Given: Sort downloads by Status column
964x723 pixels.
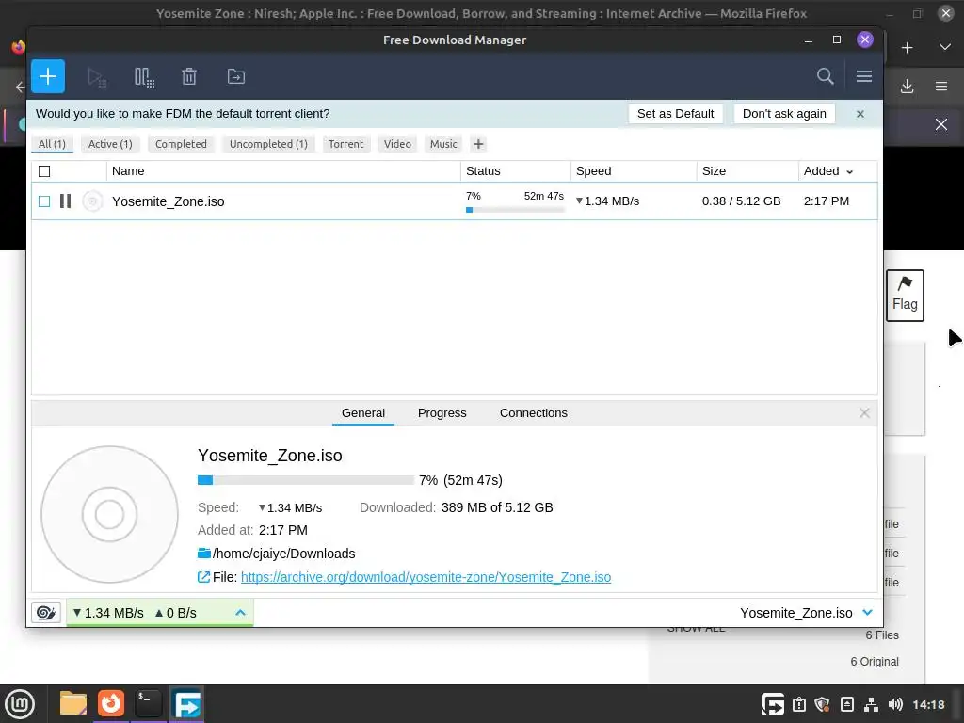Looking at the screenshot, I should pos(483,171).
